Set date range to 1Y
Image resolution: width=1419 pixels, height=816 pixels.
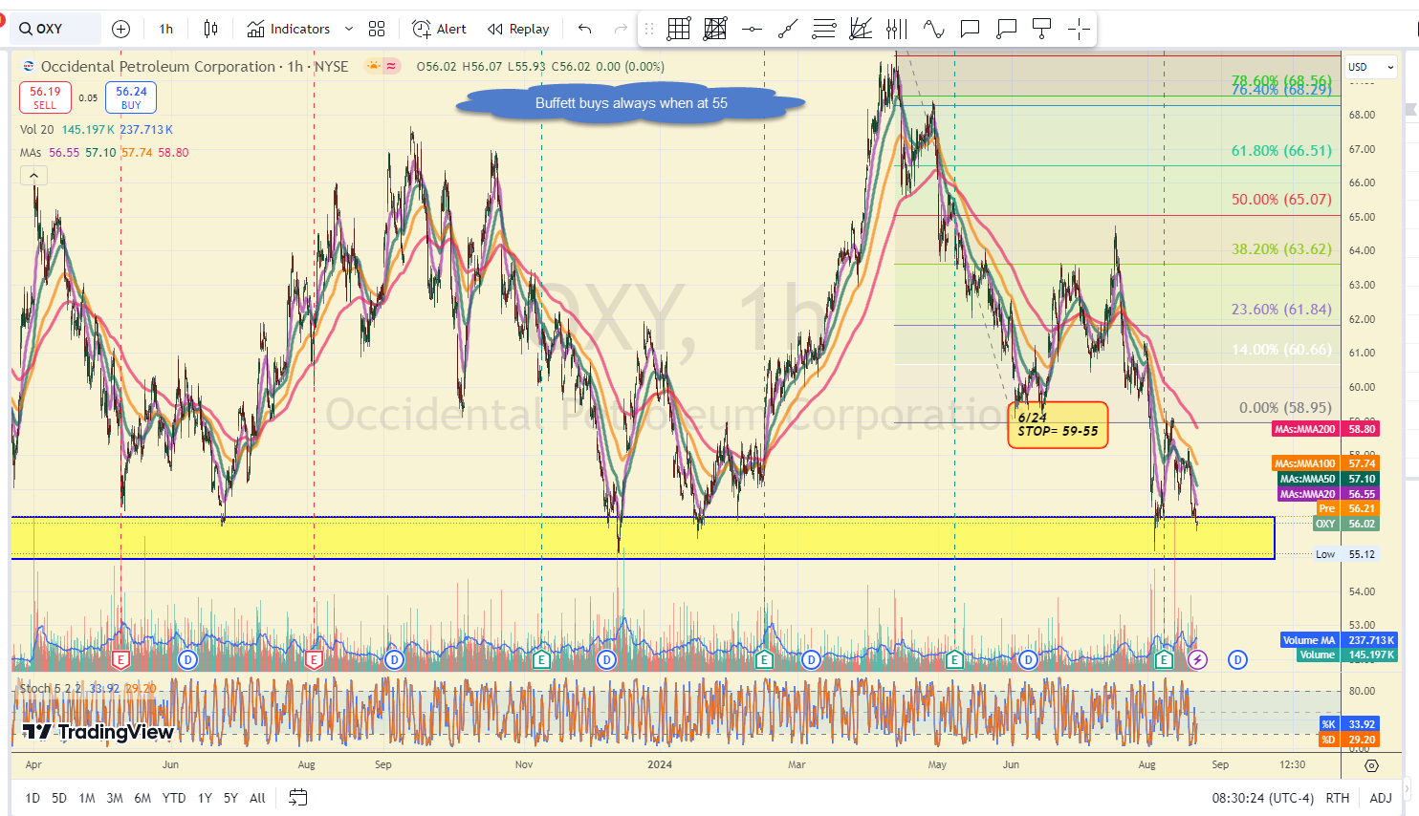(x=205, y=798)
